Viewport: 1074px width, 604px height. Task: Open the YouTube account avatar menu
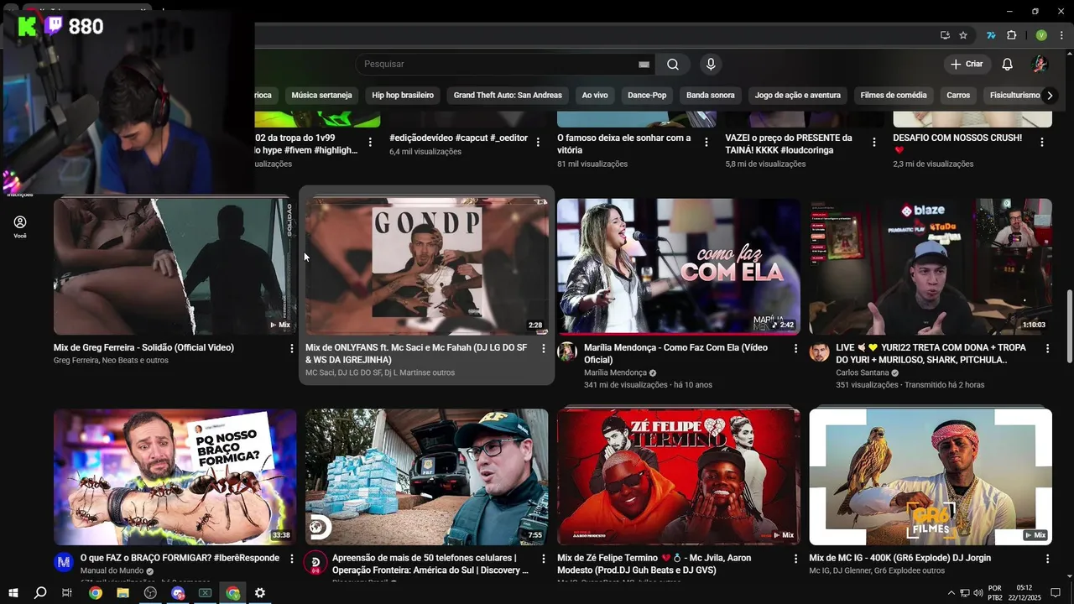click(1040, 65)
